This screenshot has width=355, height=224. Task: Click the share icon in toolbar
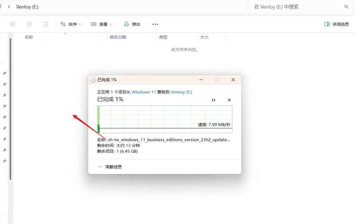[29, 24]
